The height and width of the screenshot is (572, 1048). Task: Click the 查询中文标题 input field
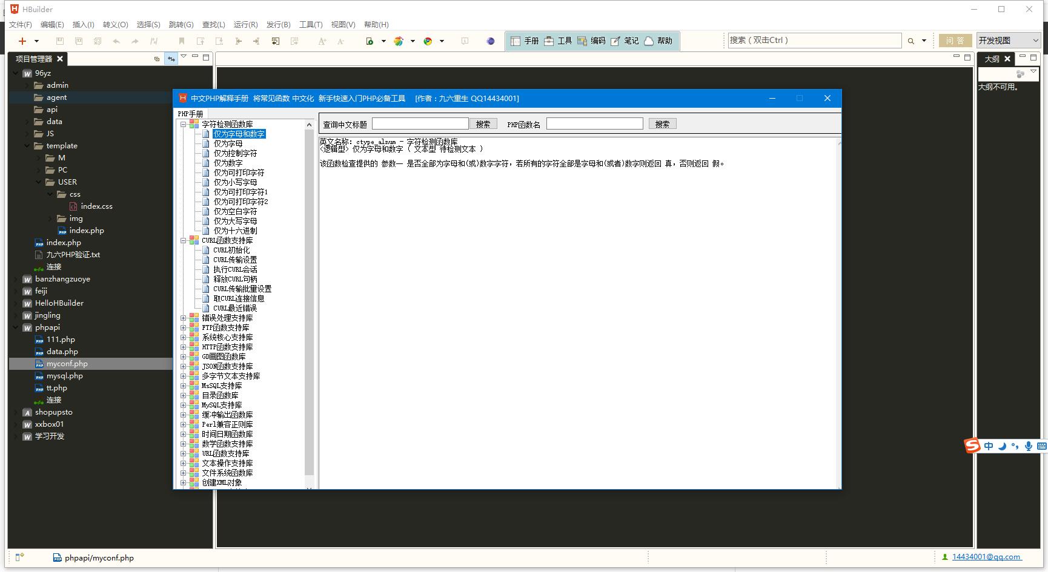pyautogui.click(x=420, y=123)
